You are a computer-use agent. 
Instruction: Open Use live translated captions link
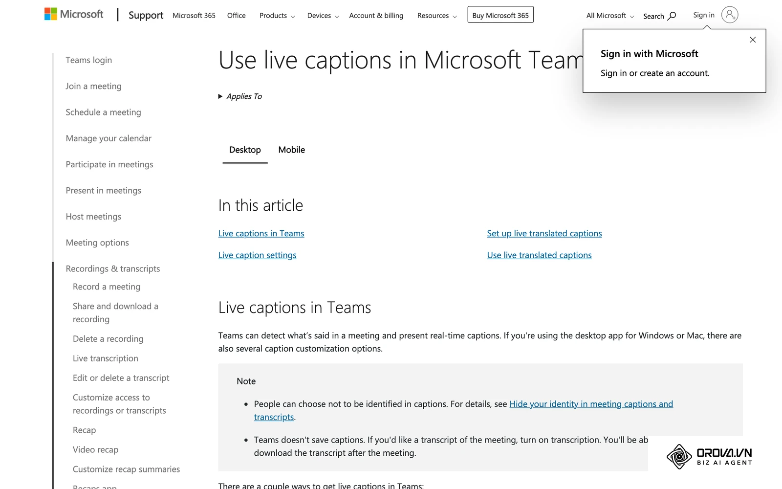click(540, 255)
